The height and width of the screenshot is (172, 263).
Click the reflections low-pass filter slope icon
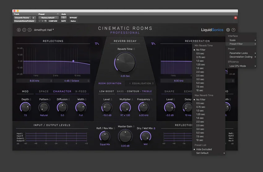(97, 44)
